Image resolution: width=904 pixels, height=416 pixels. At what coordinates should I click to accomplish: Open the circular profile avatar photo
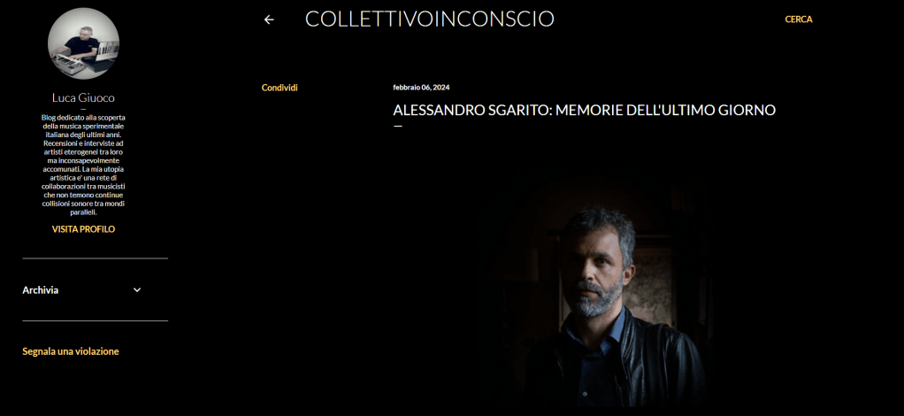(x=84, y=44)
